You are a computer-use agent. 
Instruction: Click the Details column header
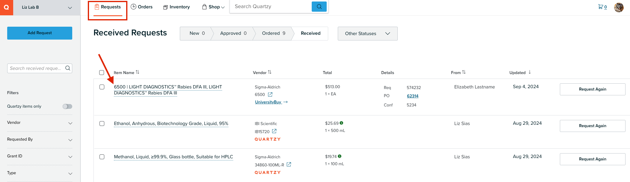click(388, 73)
